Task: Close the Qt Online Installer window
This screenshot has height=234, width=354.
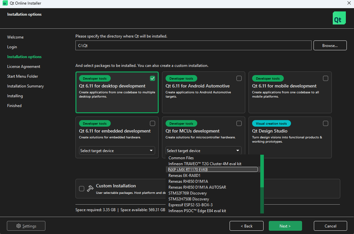Action: (349, 3)
